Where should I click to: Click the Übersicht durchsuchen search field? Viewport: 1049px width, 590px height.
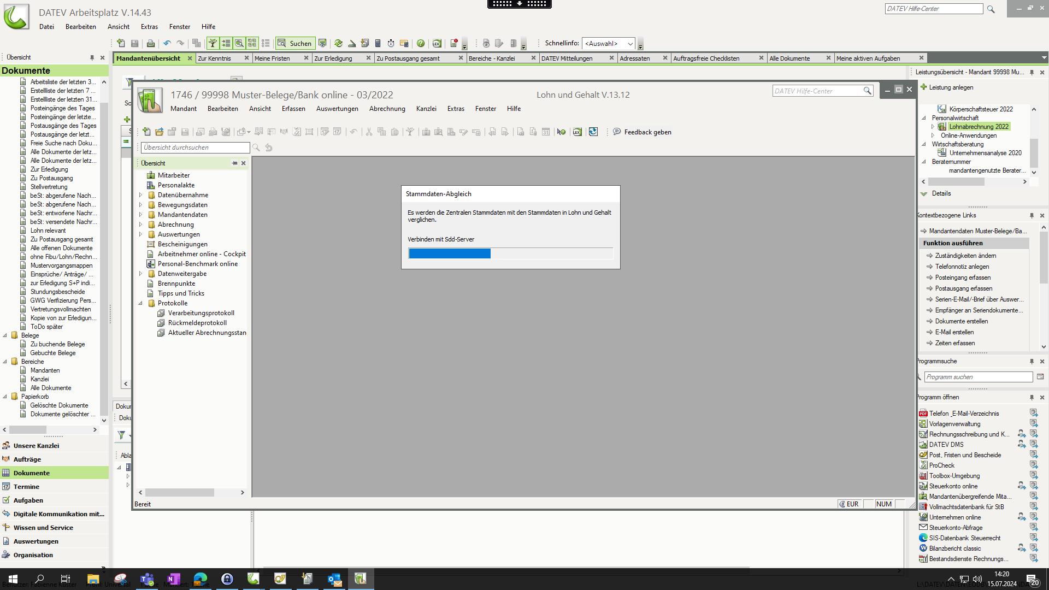195,147
